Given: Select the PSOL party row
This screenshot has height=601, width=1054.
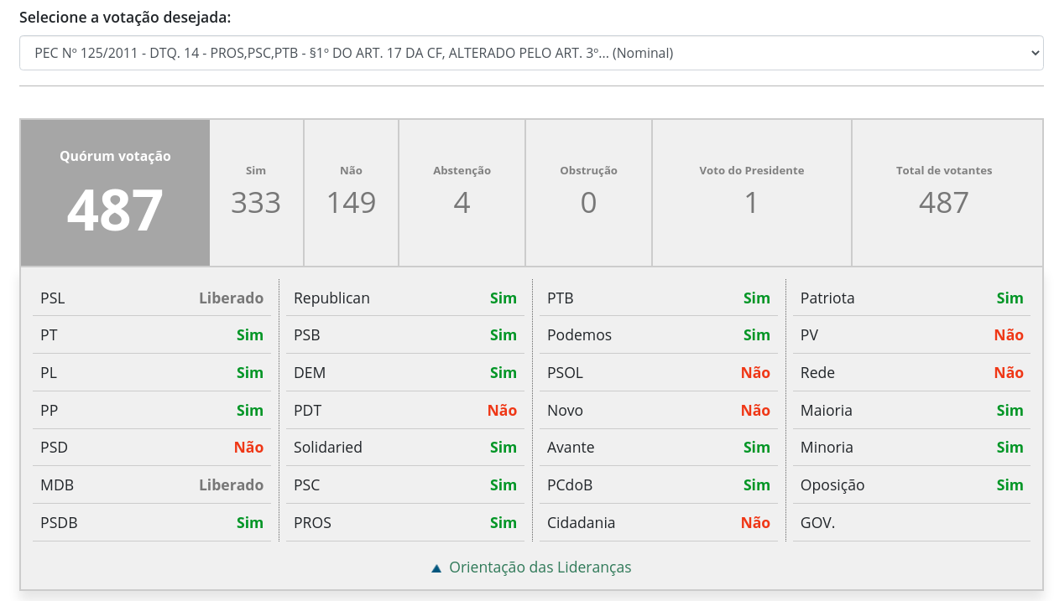Looking at the screenshot, I should (x=658, y=373).
